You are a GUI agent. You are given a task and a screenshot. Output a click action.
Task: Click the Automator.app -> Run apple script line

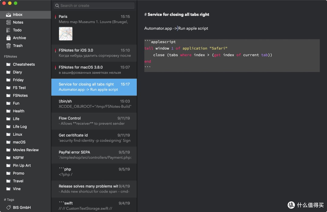[x=176, y=28]
